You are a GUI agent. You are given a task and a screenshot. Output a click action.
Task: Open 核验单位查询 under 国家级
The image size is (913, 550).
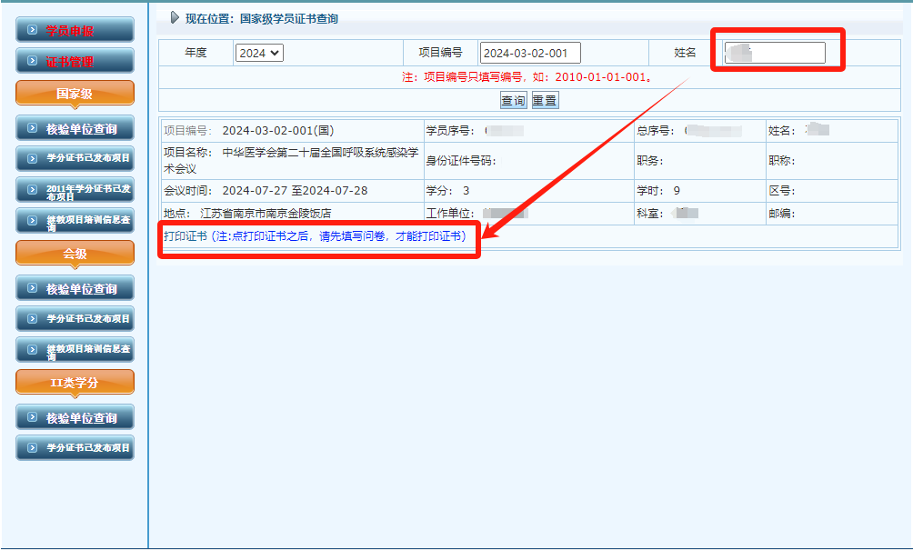tap(75, 127)
